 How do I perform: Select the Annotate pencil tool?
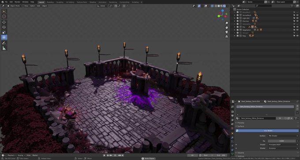tap(4, 43)
